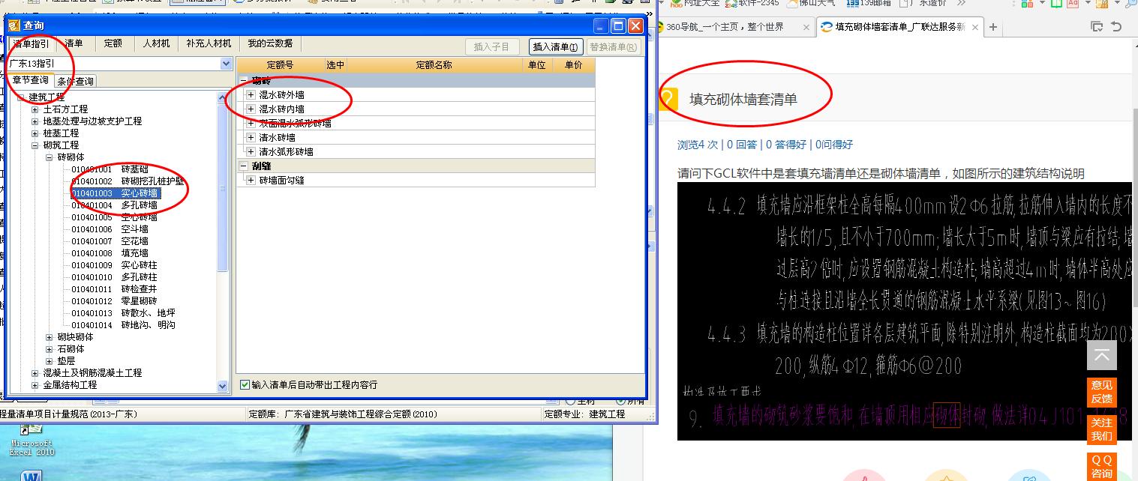Select 010401011 砖检查井 item

114,289
